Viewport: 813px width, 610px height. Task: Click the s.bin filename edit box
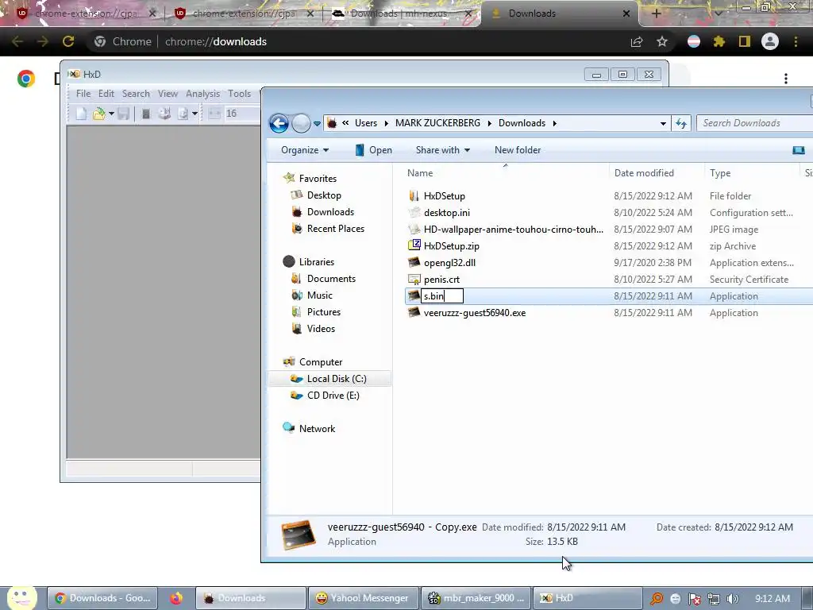click(x=441, y=296)
